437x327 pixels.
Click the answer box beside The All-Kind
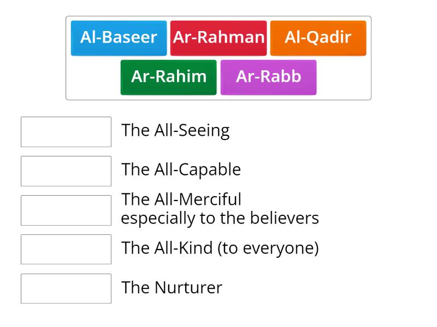coord(66,249)
